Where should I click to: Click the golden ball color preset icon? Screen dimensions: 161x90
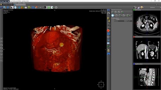(x=141, y=7)
